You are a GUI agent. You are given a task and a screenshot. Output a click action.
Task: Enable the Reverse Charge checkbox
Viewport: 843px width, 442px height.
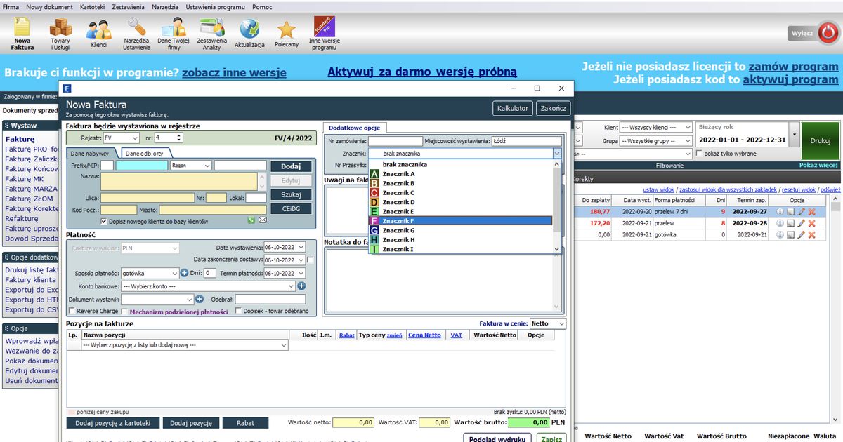(71, 311)
